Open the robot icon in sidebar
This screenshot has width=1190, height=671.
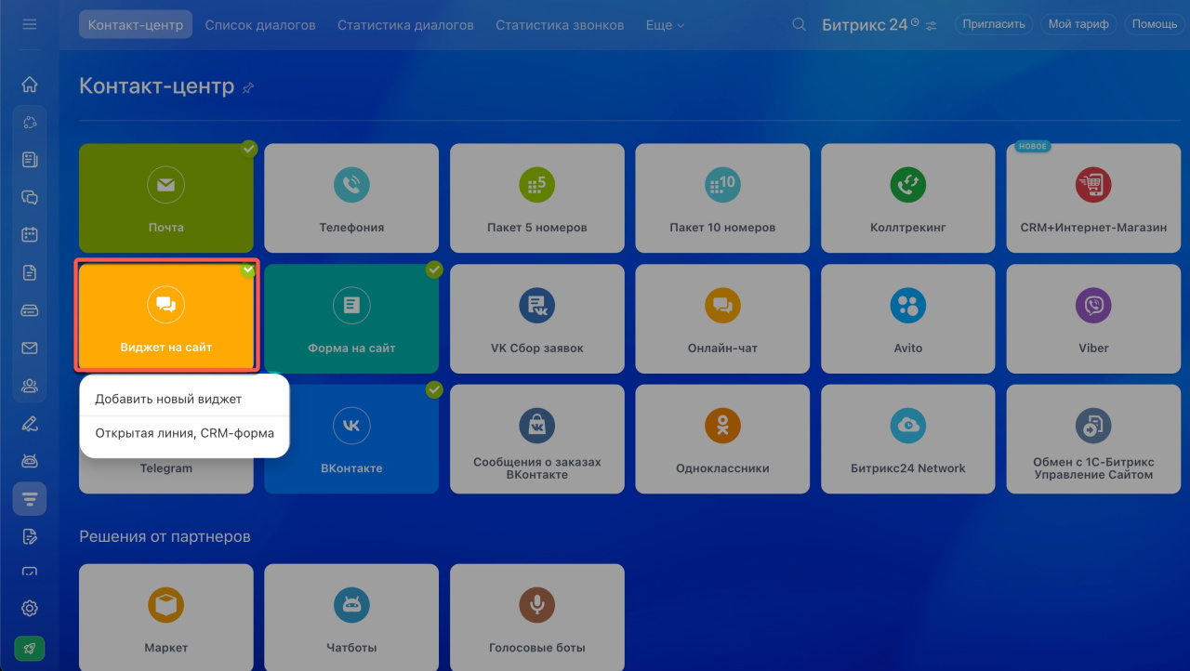pyautogui.click(x=30, y=461)
